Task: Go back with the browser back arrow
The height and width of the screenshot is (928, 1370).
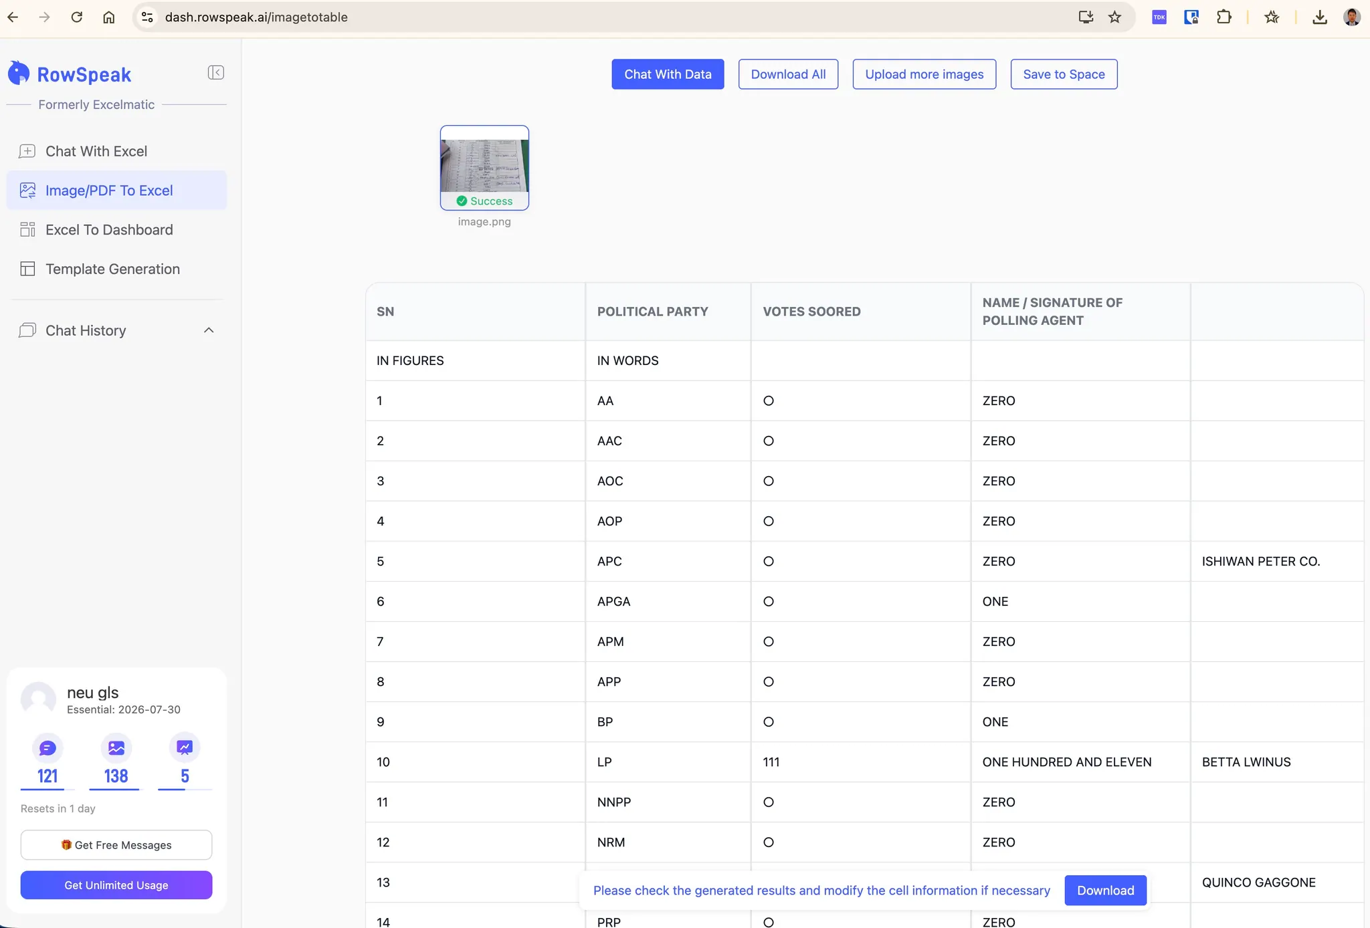Action: (x=13, y=17)
